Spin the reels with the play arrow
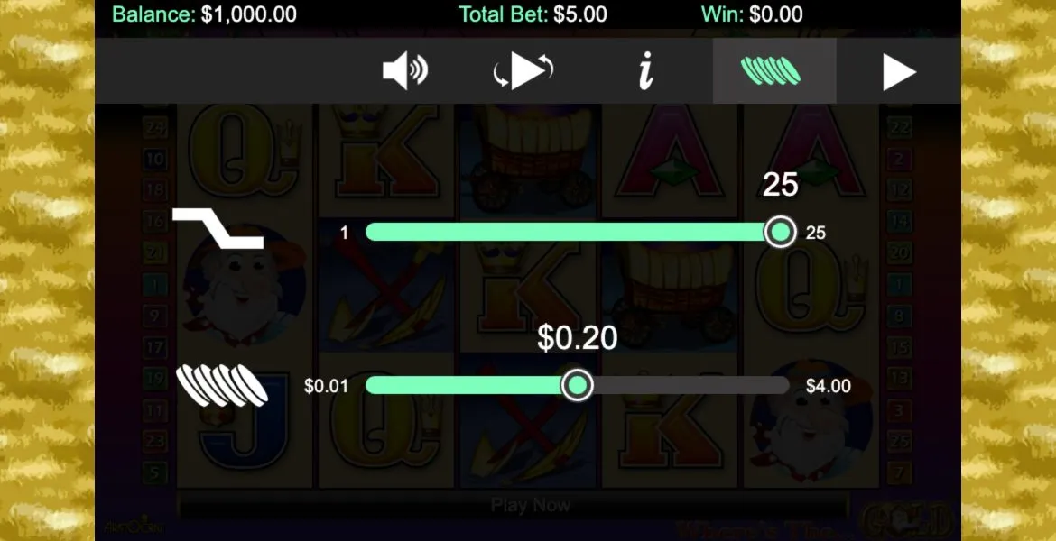The image size is (1056, 541). 899,72
